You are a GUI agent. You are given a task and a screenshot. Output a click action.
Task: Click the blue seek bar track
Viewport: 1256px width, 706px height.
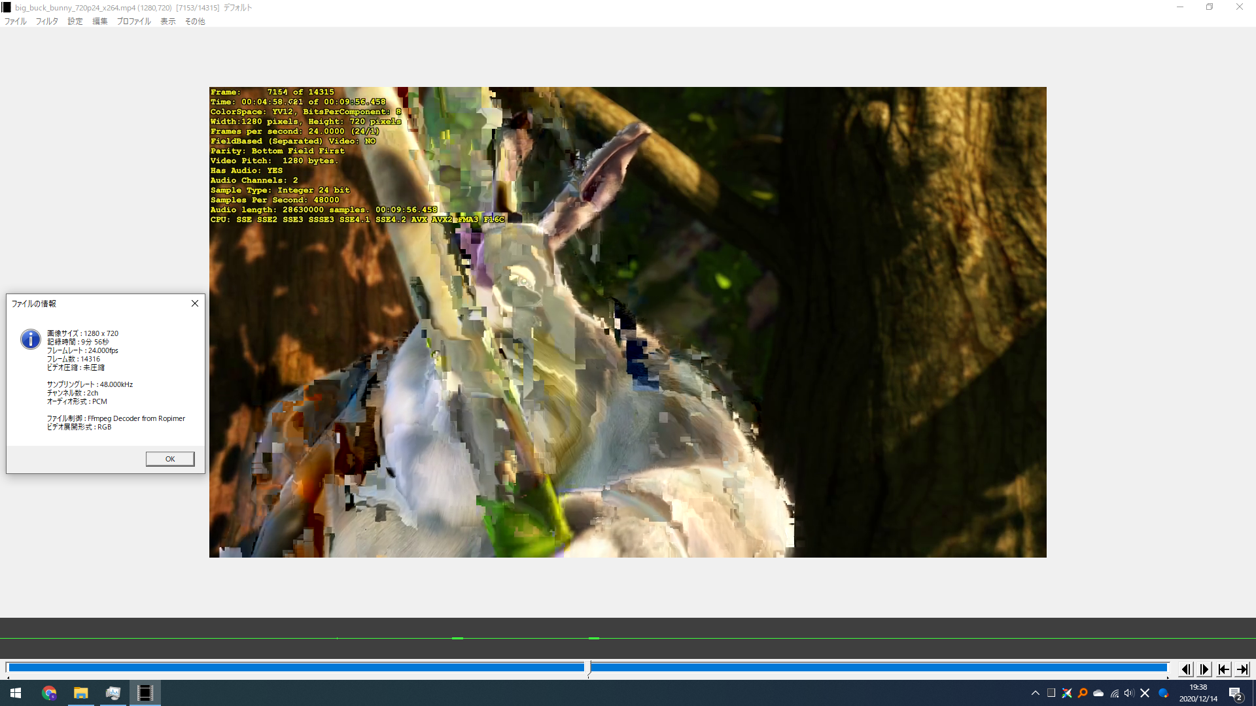294,667
